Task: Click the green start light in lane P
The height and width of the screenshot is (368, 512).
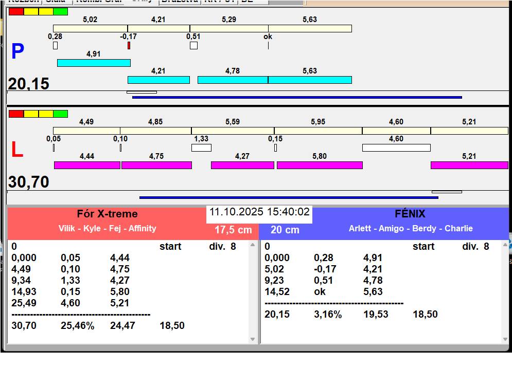Action: pos(60,11)
